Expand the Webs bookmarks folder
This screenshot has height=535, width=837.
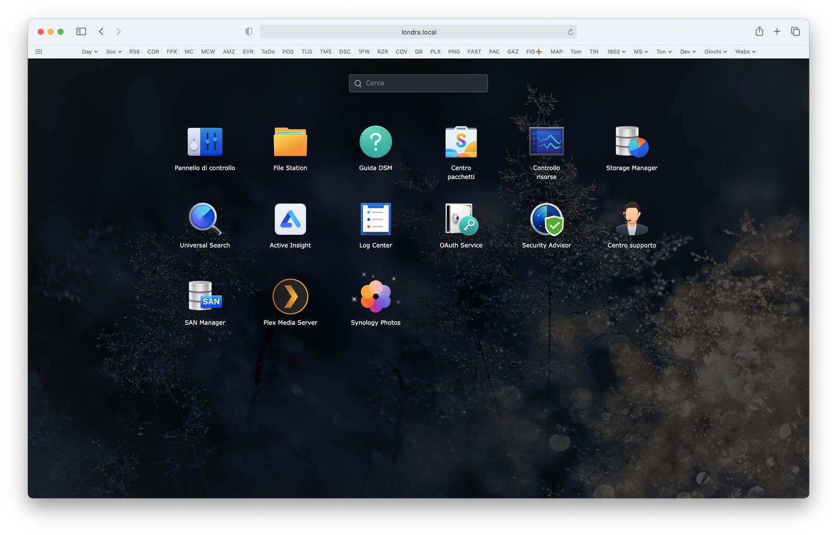pos(745,52)
